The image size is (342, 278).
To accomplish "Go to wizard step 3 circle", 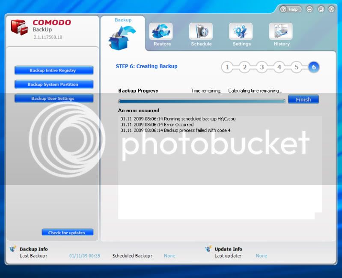I will tap(262, 67).
